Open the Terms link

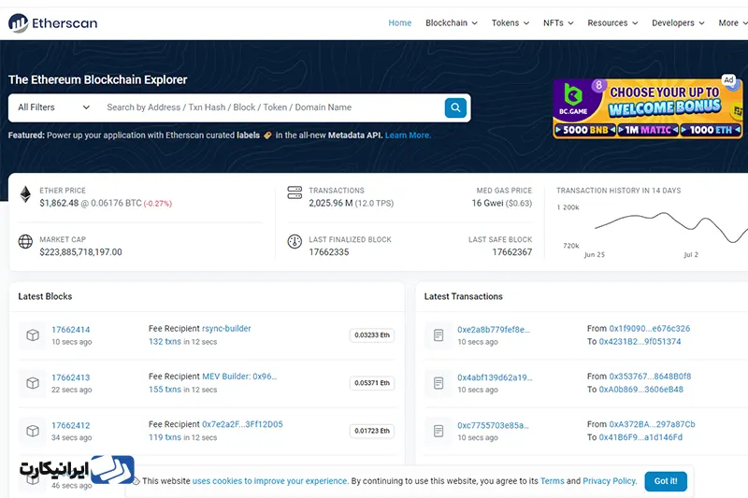553,481
